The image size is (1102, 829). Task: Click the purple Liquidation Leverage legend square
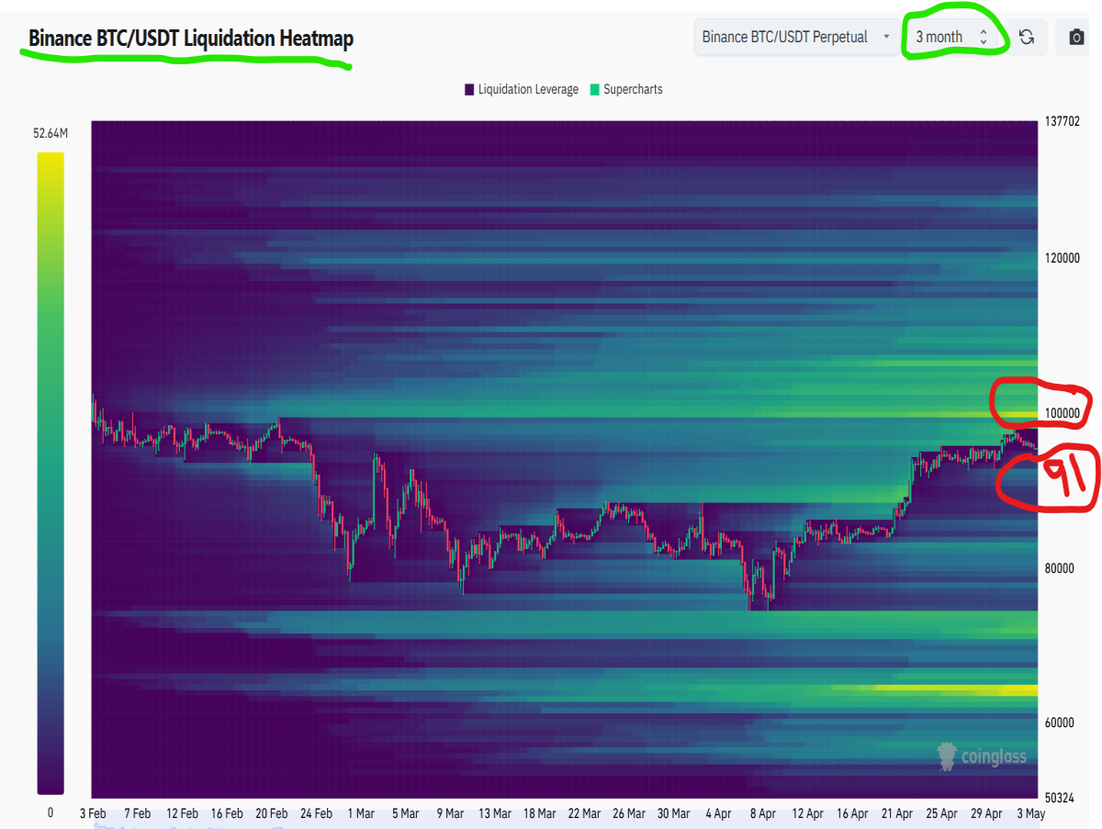[x=469, y=89]
